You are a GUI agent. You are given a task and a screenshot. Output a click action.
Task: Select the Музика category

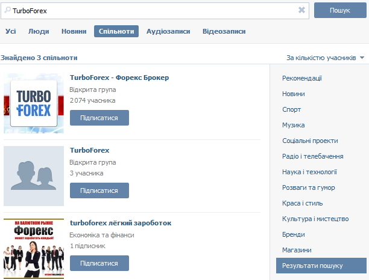(x=294, y=125)
